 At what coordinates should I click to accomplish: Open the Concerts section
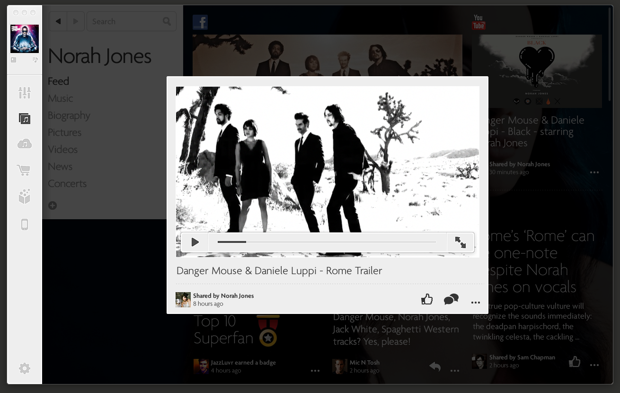pyautogui.click(x=67, y=183)
